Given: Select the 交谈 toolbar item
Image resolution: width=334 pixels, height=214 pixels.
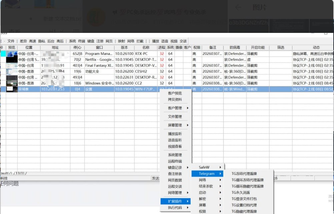Looking at the screenshot, I should coord(183,41).
